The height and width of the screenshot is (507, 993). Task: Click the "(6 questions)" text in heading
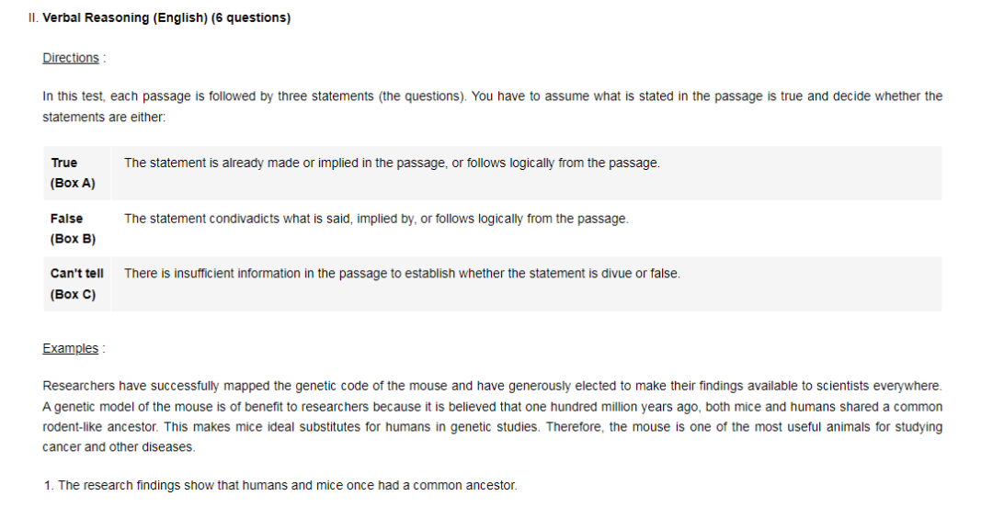point(251,17)
